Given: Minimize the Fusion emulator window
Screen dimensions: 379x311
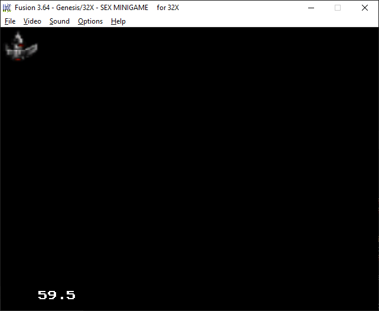Looking at the screenshot, I should (x=311, y=8).
